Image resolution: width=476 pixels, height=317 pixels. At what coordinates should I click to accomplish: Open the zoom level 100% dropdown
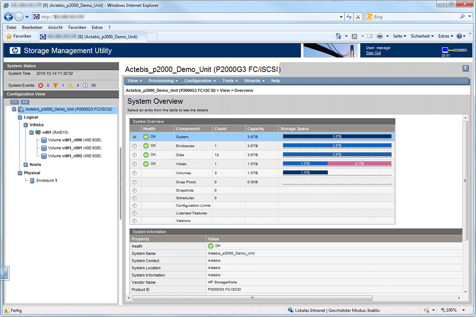pyautogui.click(x=463, y=310)
